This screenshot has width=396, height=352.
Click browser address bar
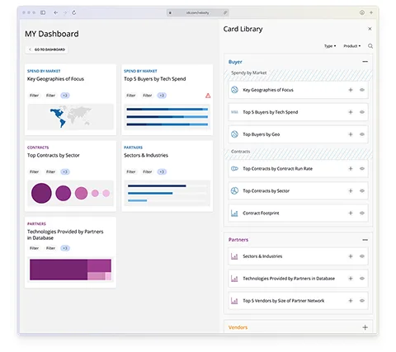[198, 12]
